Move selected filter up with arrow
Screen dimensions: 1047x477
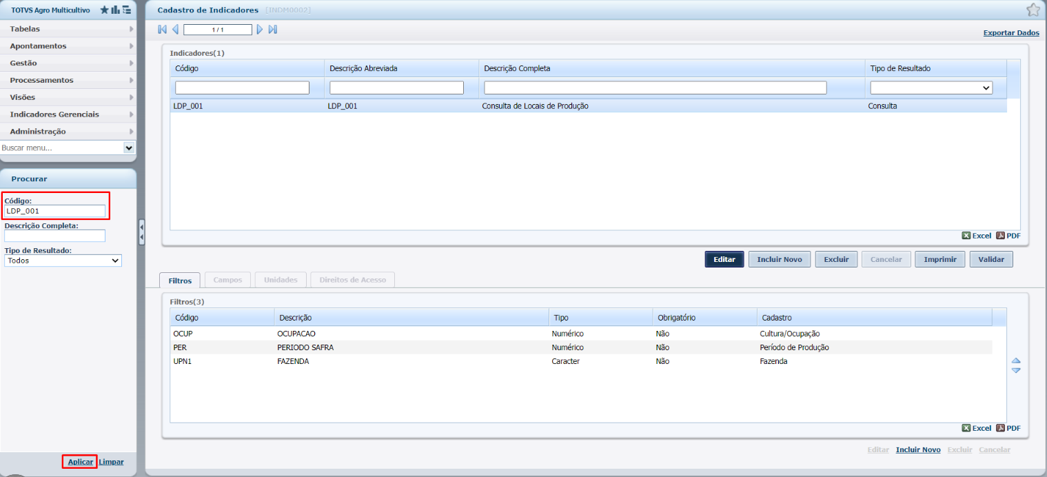[x=1016, y=361]
